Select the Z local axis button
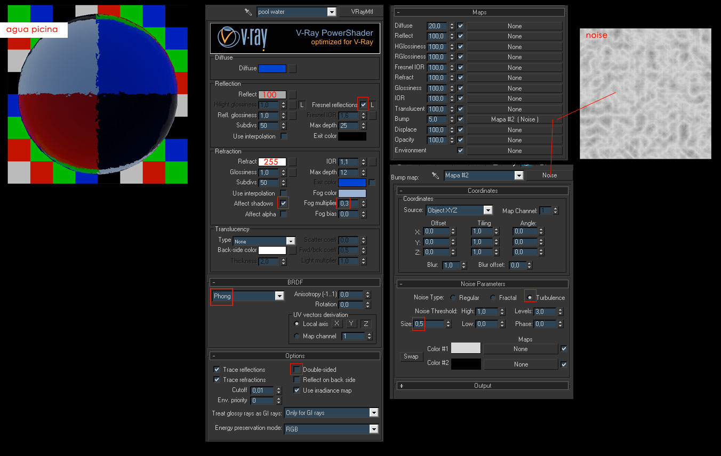721x456 pixels. pyautogui.click(x=366, y=324)
